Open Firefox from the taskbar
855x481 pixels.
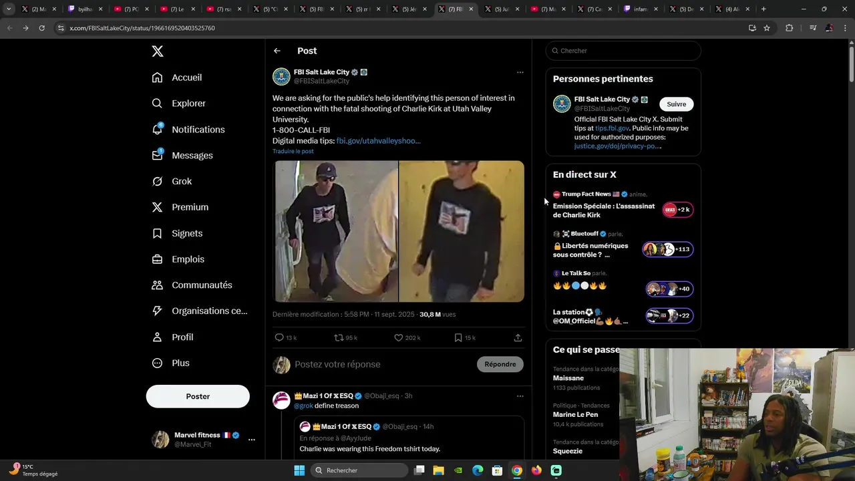coord(536,470)
